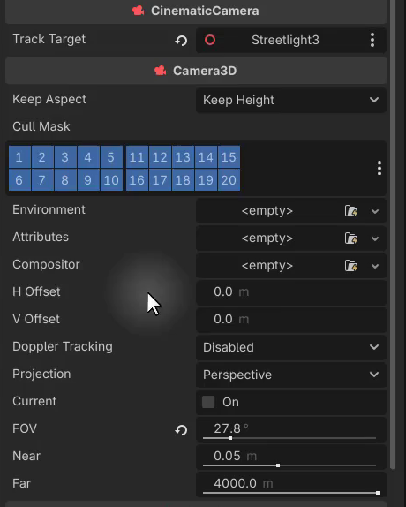The image size is (406, 507).
Task: Toggle cull mask layer 9
Action: click(x=88, y=180)
